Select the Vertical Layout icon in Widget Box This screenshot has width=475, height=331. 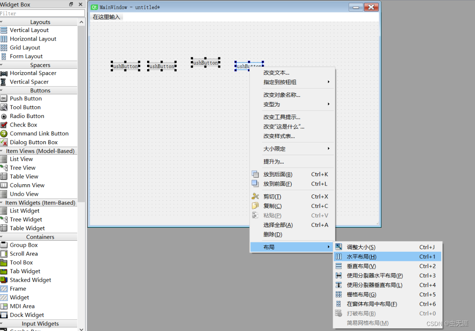[x=4, y=30]
